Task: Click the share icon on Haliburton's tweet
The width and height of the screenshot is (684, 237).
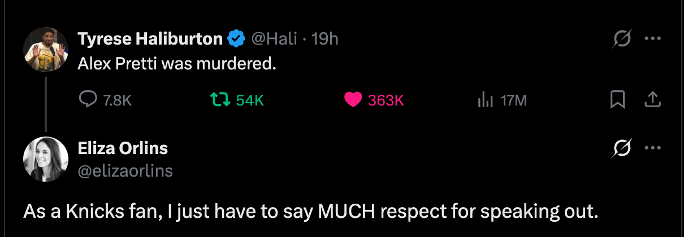Action: click(x=652, y=100)
